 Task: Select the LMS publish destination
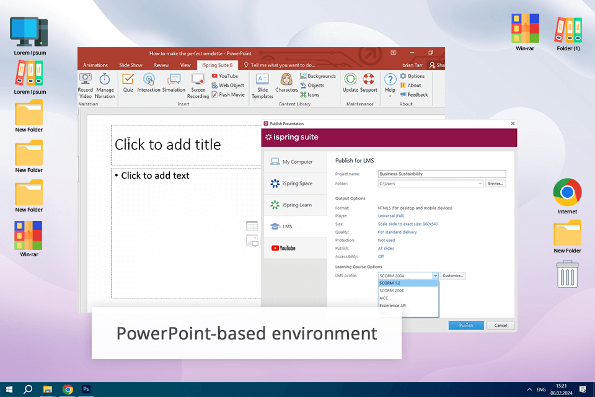coord(295,226)
